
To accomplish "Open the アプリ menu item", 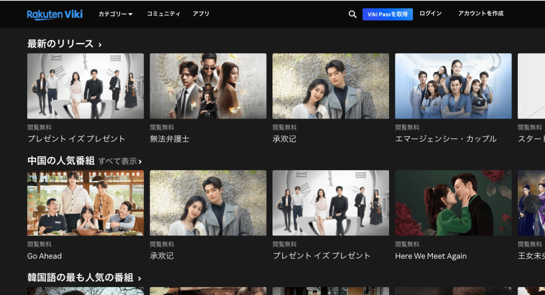I will pos(201,14).
